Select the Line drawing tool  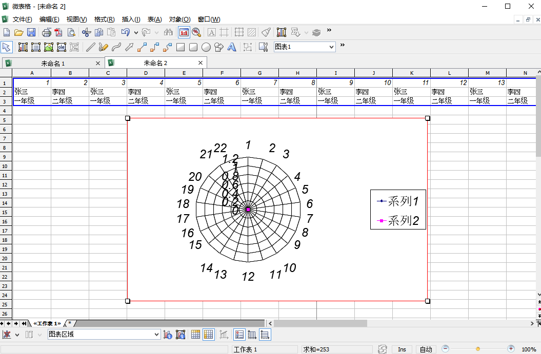pos(90,48)
